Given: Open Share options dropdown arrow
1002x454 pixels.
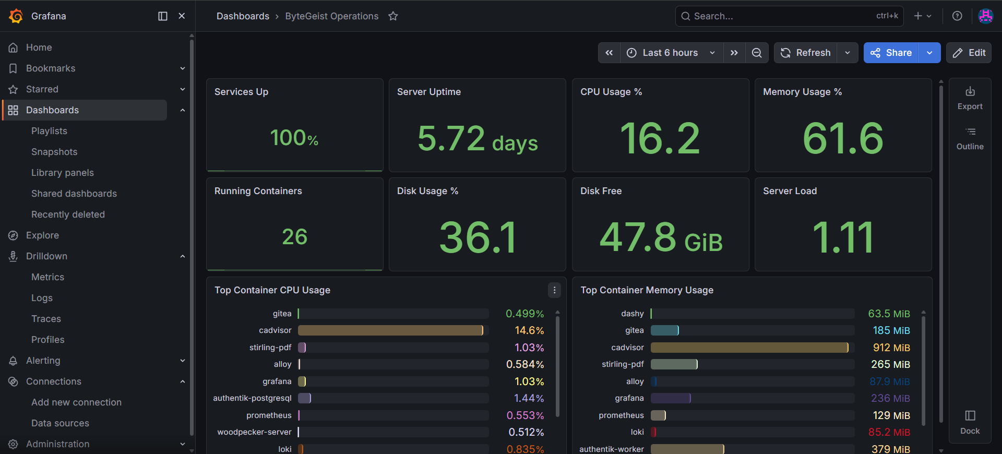Looking at the screenshot, I should [x=929, y=53].
